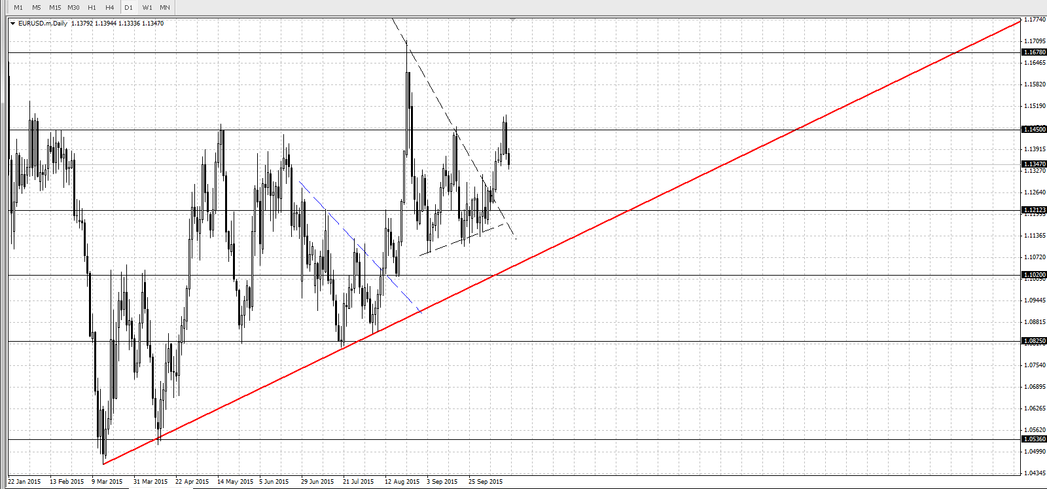Select the 1.08250 horizontal line price label
This screenshot has width=1047, height=489.
[x=1035, y=341]
